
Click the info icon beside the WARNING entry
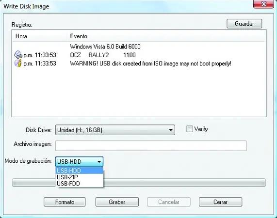tap(18, 63)
